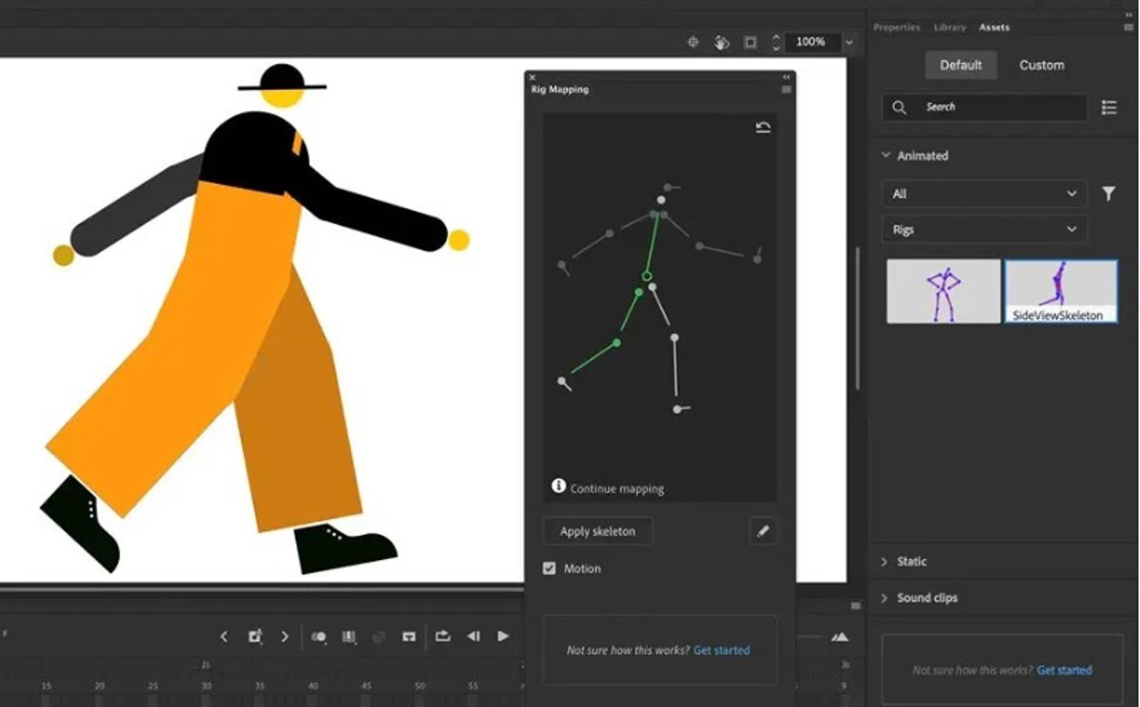
Task: Switch to the Properties tab
Action: coord(897,28)
